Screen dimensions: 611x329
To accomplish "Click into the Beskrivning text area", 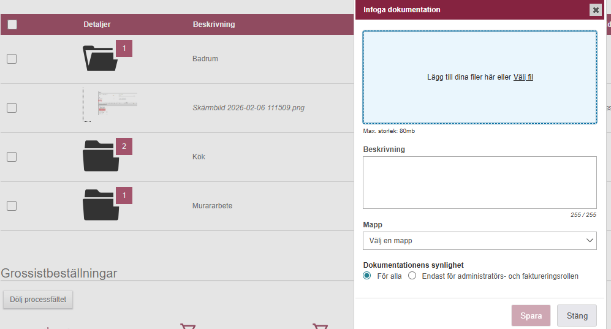I will click(x=479, y=183).
